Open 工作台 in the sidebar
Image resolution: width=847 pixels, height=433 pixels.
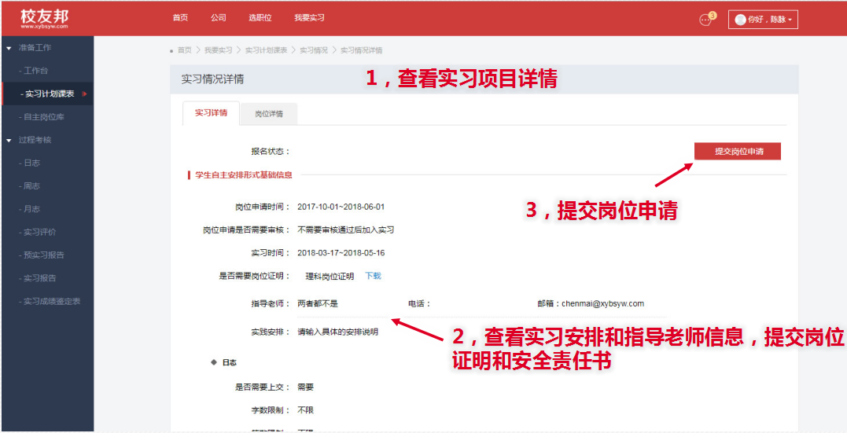click(35, 71)
